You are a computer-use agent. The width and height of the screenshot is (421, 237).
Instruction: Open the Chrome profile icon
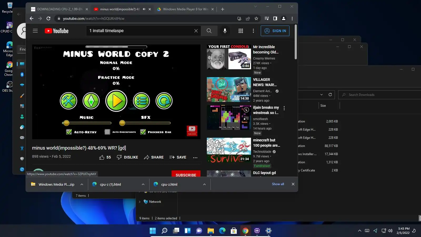click(x=284, y=18)
